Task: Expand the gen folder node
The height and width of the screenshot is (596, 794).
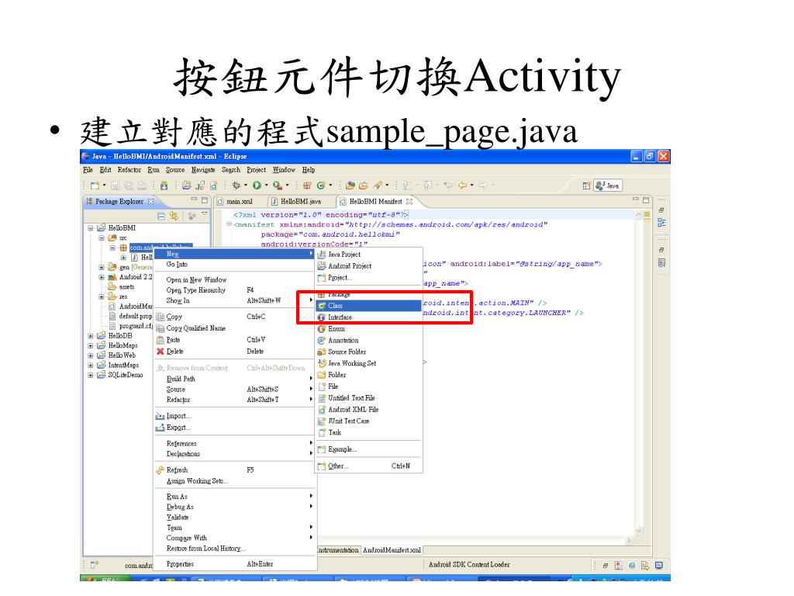Action: 102,267
